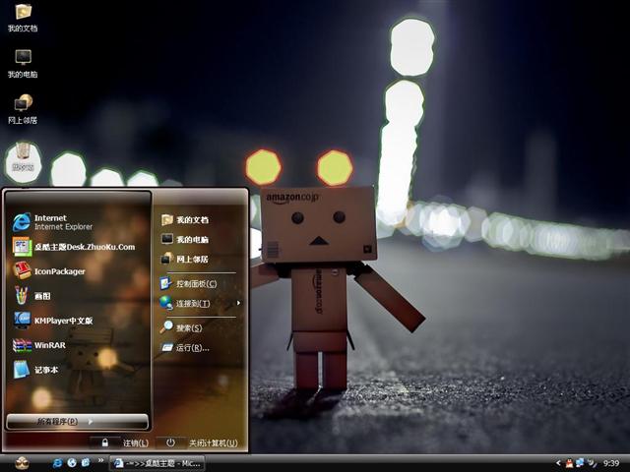
Task: Launch Internet Explorer from quick launch
Action: coord(57,463)
